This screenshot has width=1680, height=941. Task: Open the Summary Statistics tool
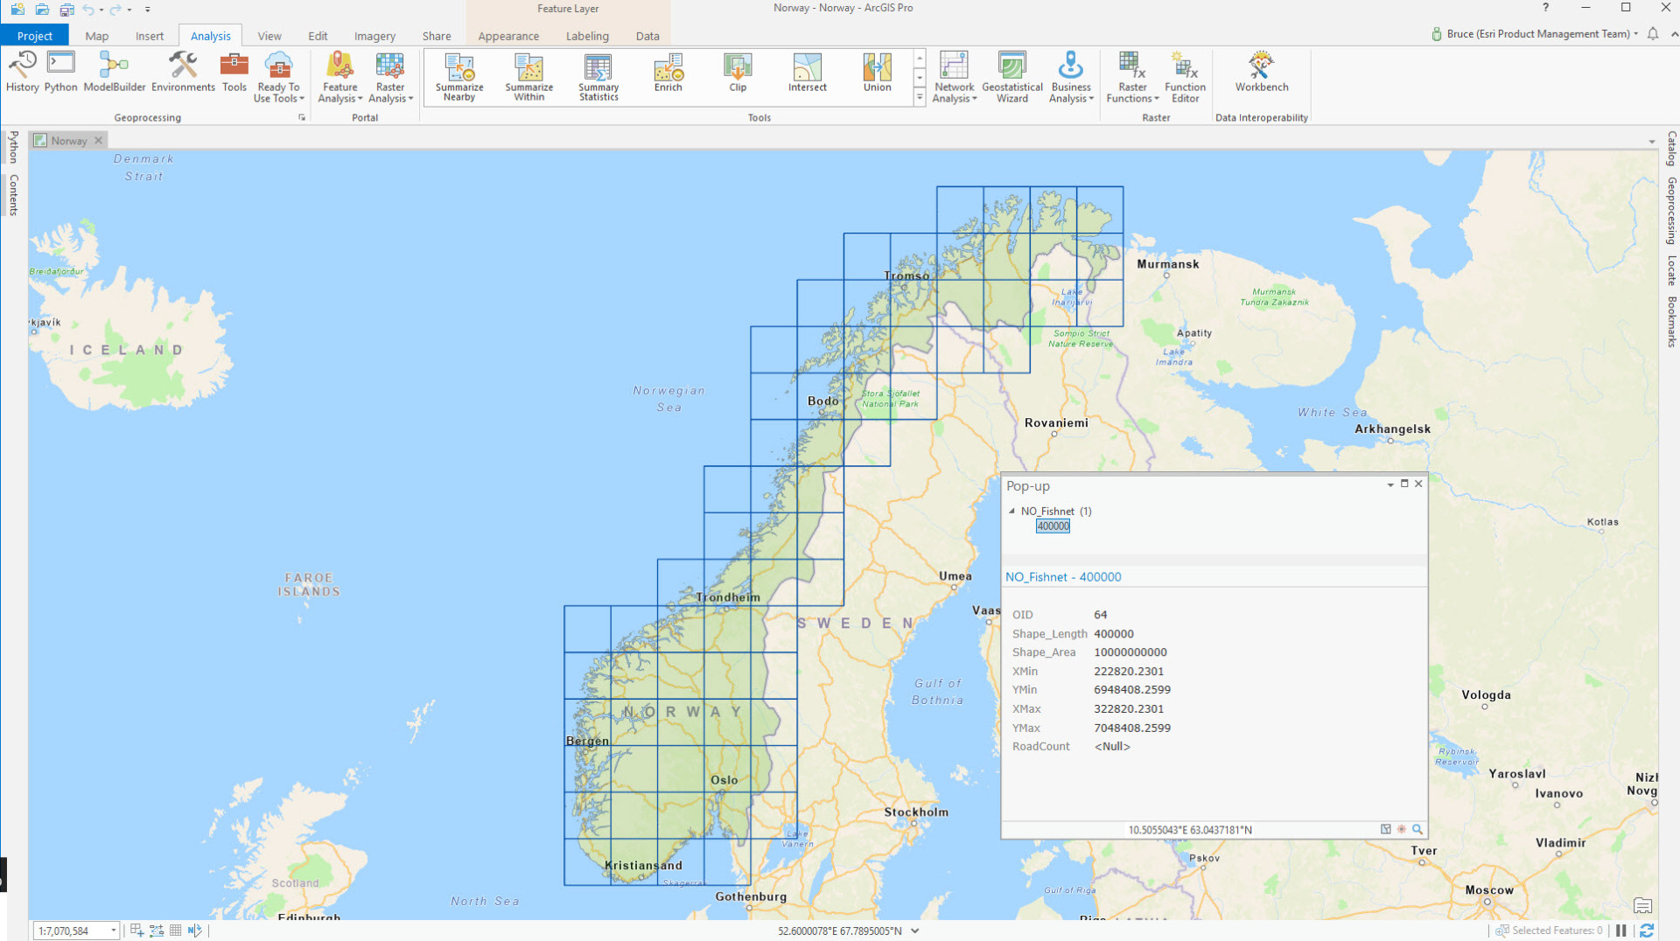[x=598, y=77]
